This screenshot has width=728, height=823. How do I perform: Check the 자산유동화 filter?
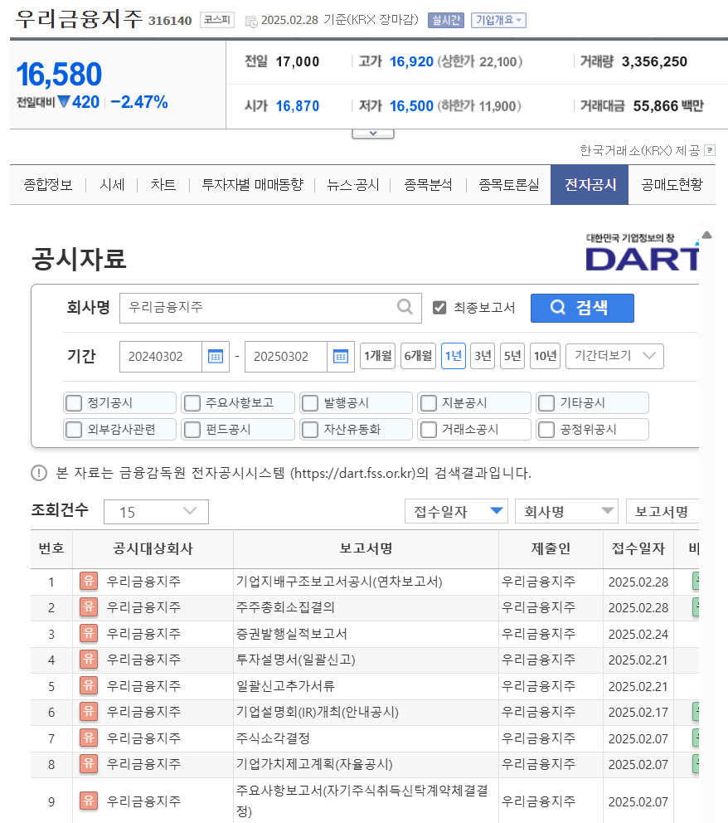coord(310,430)
